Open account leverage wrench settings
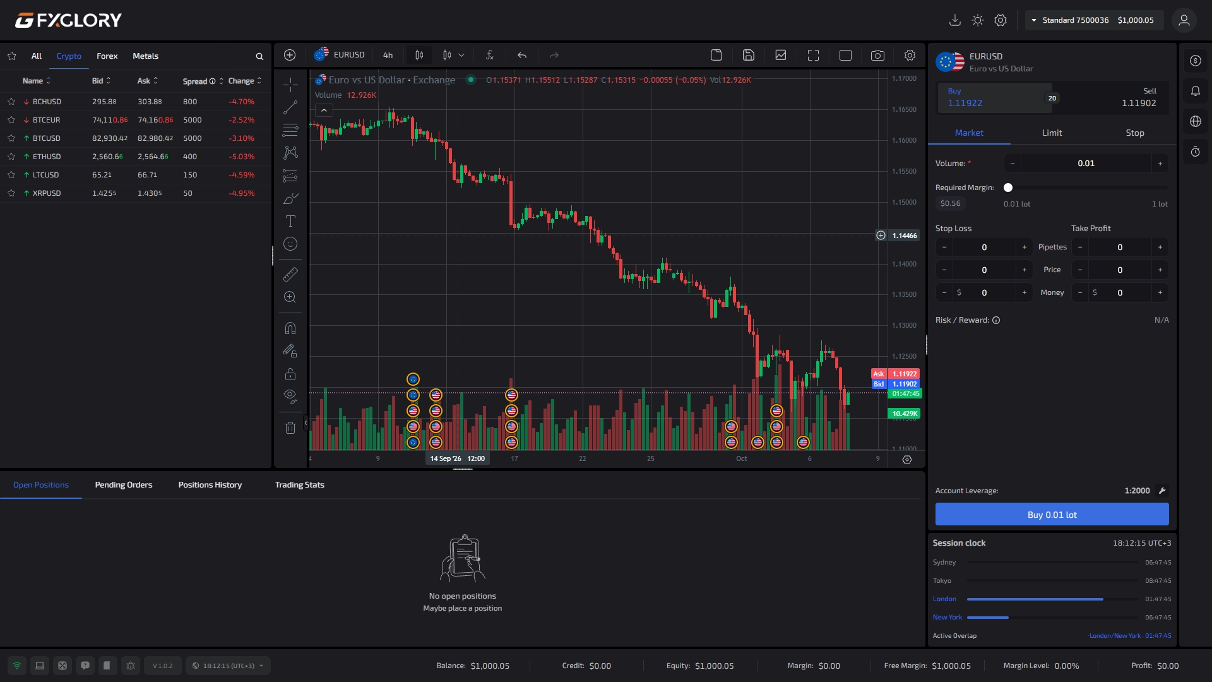The height and width of the screenshot is (682, 1212). [x=1162, y=491]
